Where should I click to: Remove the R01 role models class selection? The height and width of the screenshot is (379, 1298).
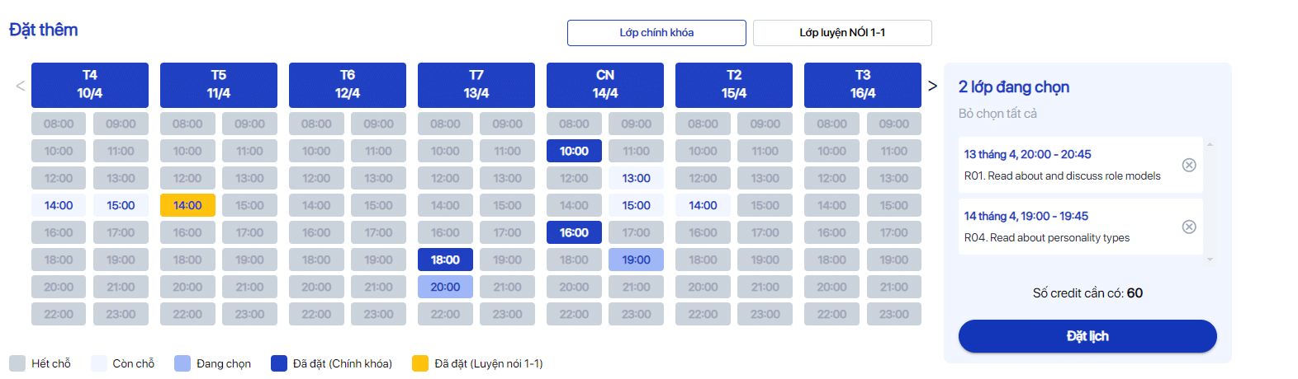tap(1189, 165)
